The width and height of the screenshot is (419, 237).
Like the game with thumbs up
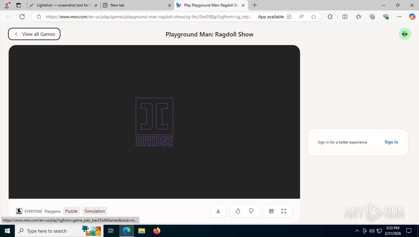click(238, 211)
